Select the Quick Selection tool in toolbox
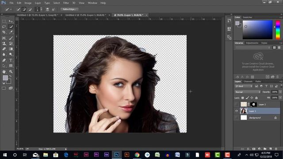 coord(11,26)
